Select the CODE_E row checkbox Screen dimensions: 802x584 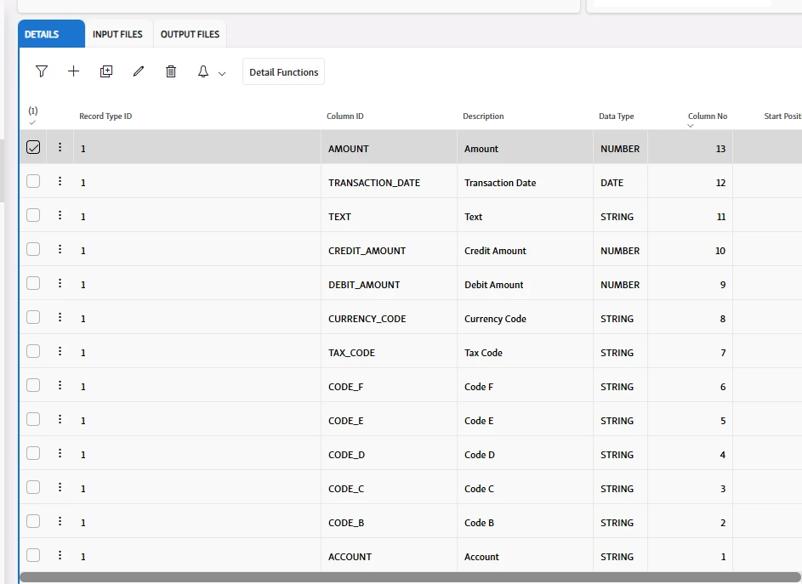(x=33, y=419)
